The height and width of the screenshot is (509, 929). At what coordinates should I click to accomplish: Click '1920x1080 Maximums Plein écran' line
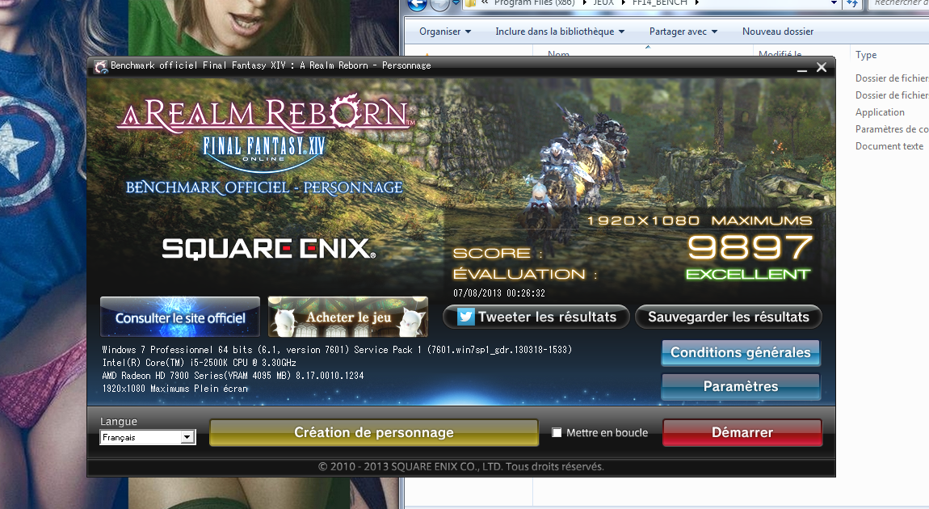(x=174, y=389)
